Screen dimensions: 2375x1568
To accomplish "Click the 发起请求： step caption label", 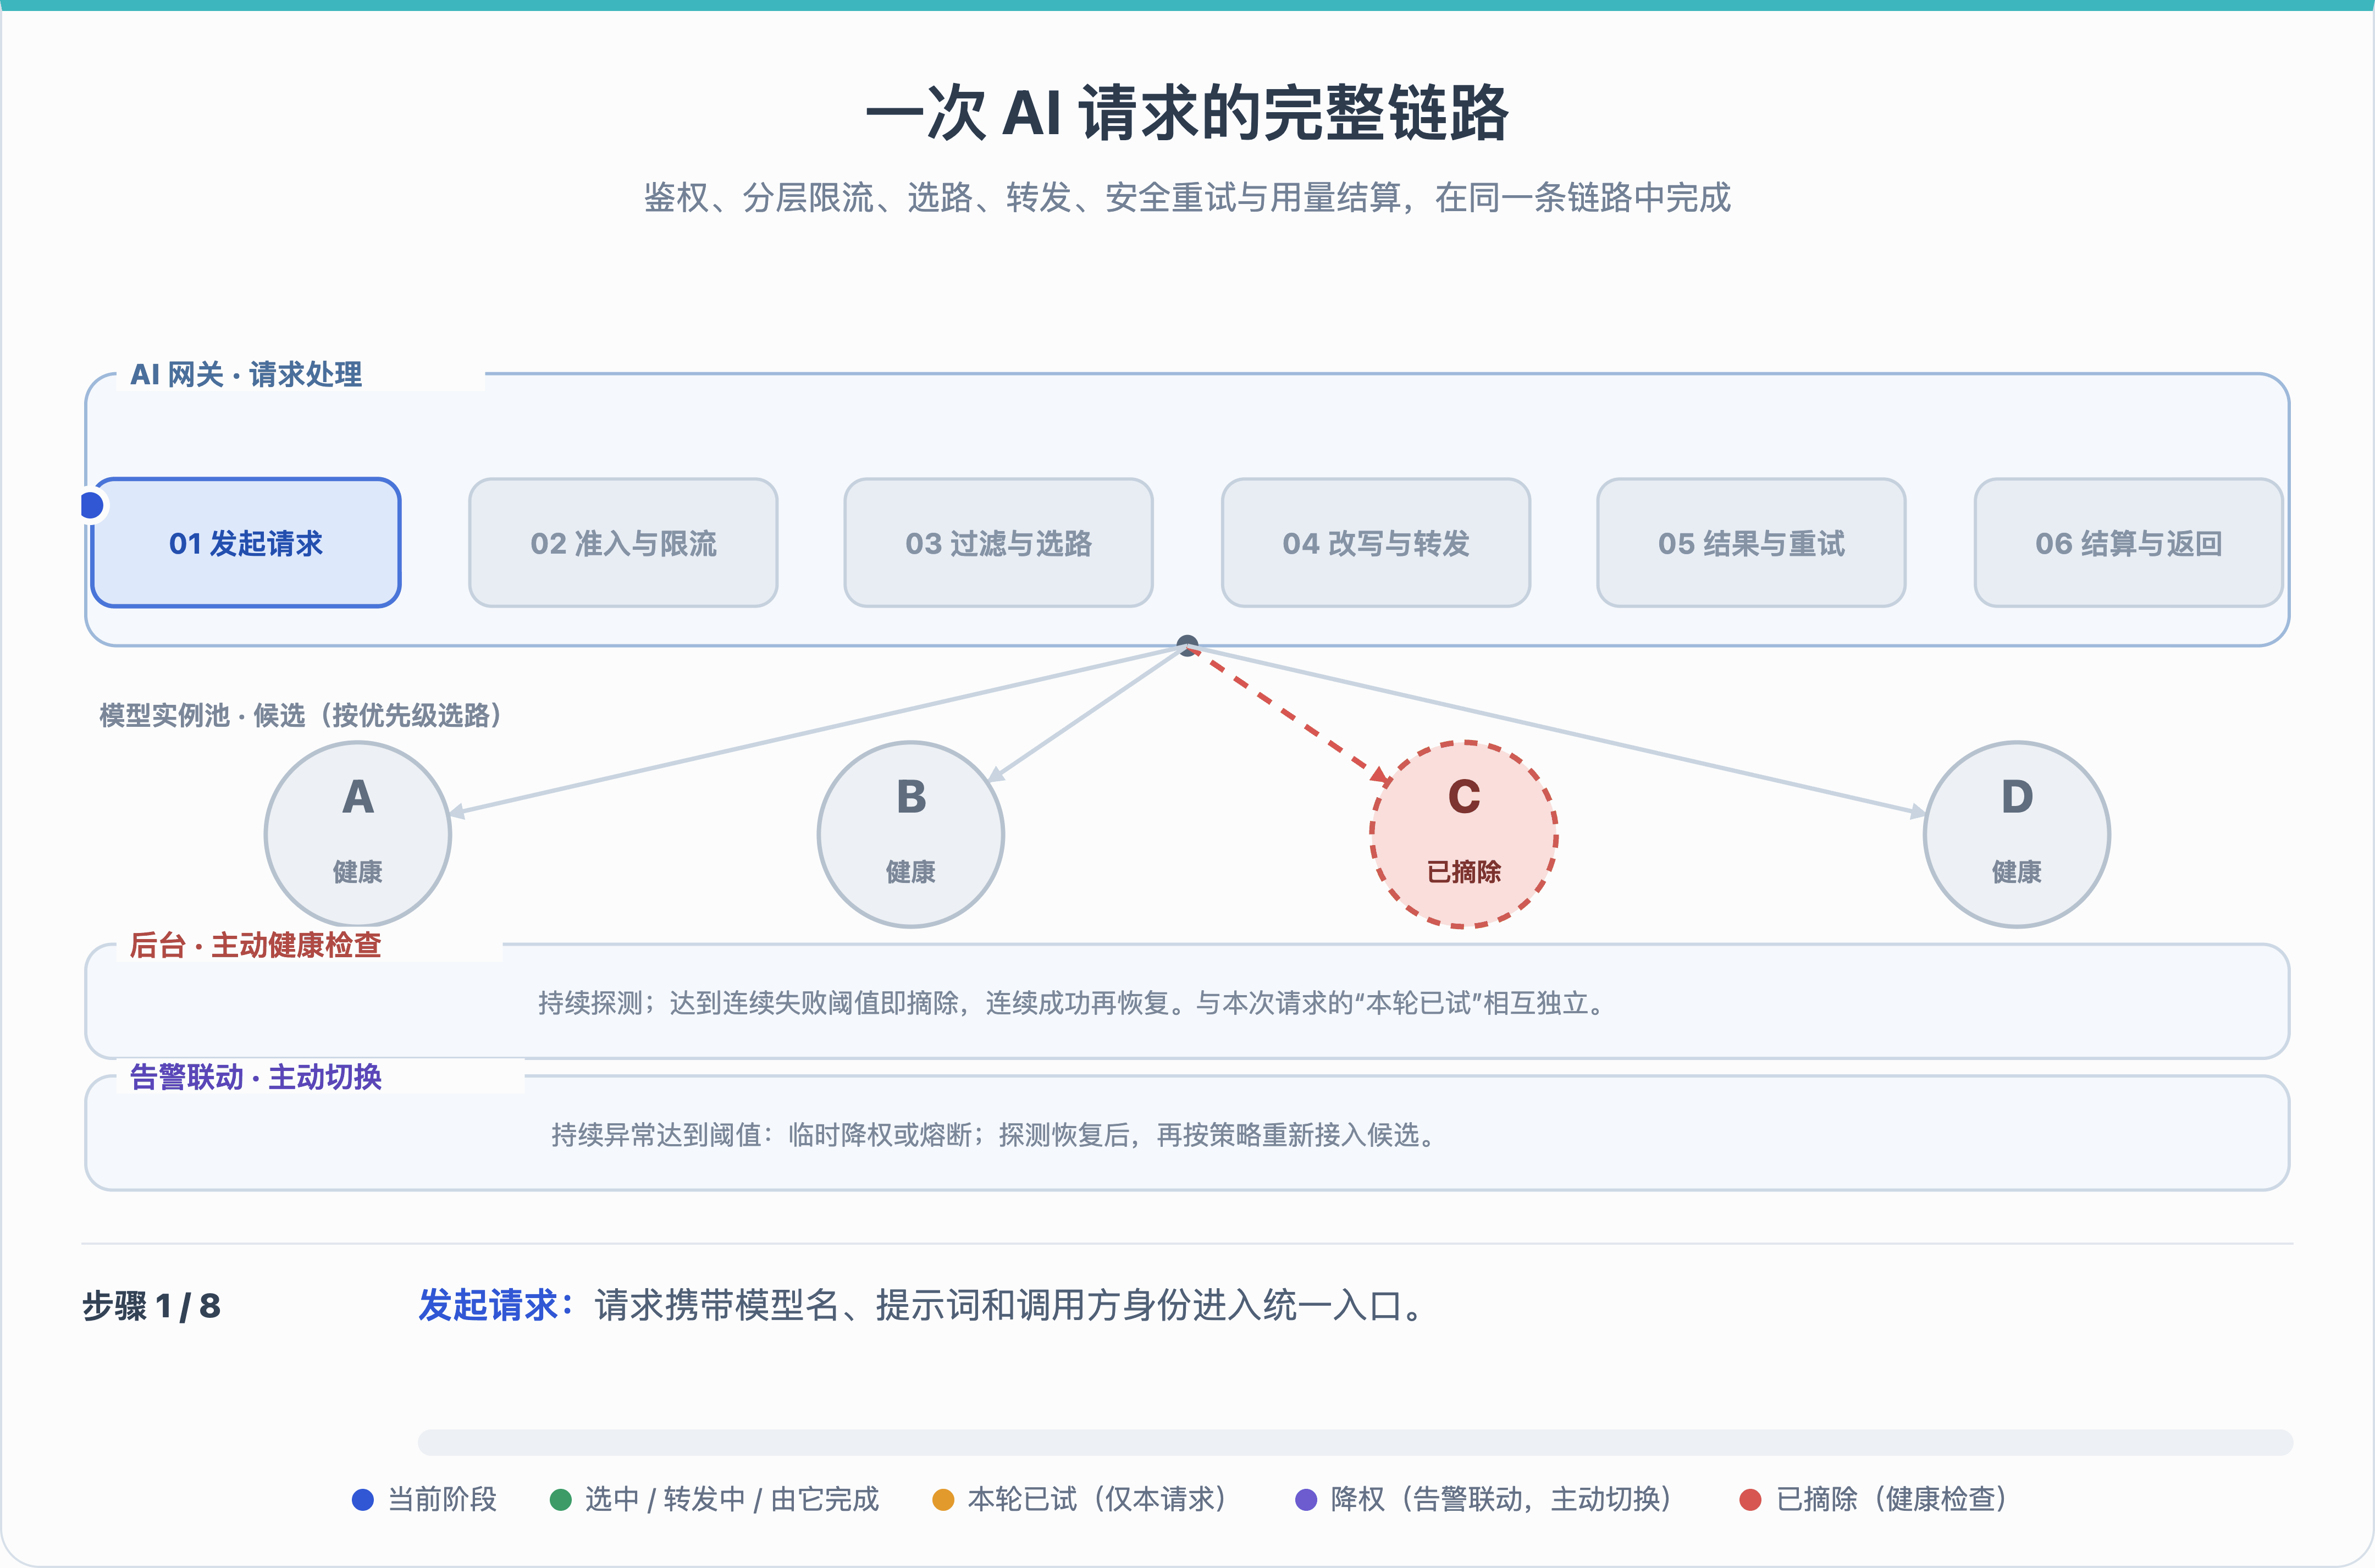I will [x=497, y=1305].
